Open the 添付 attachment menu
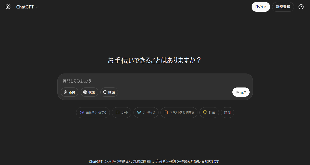The height and width of the screenshot is (165, 310). [x=69, y=92]
